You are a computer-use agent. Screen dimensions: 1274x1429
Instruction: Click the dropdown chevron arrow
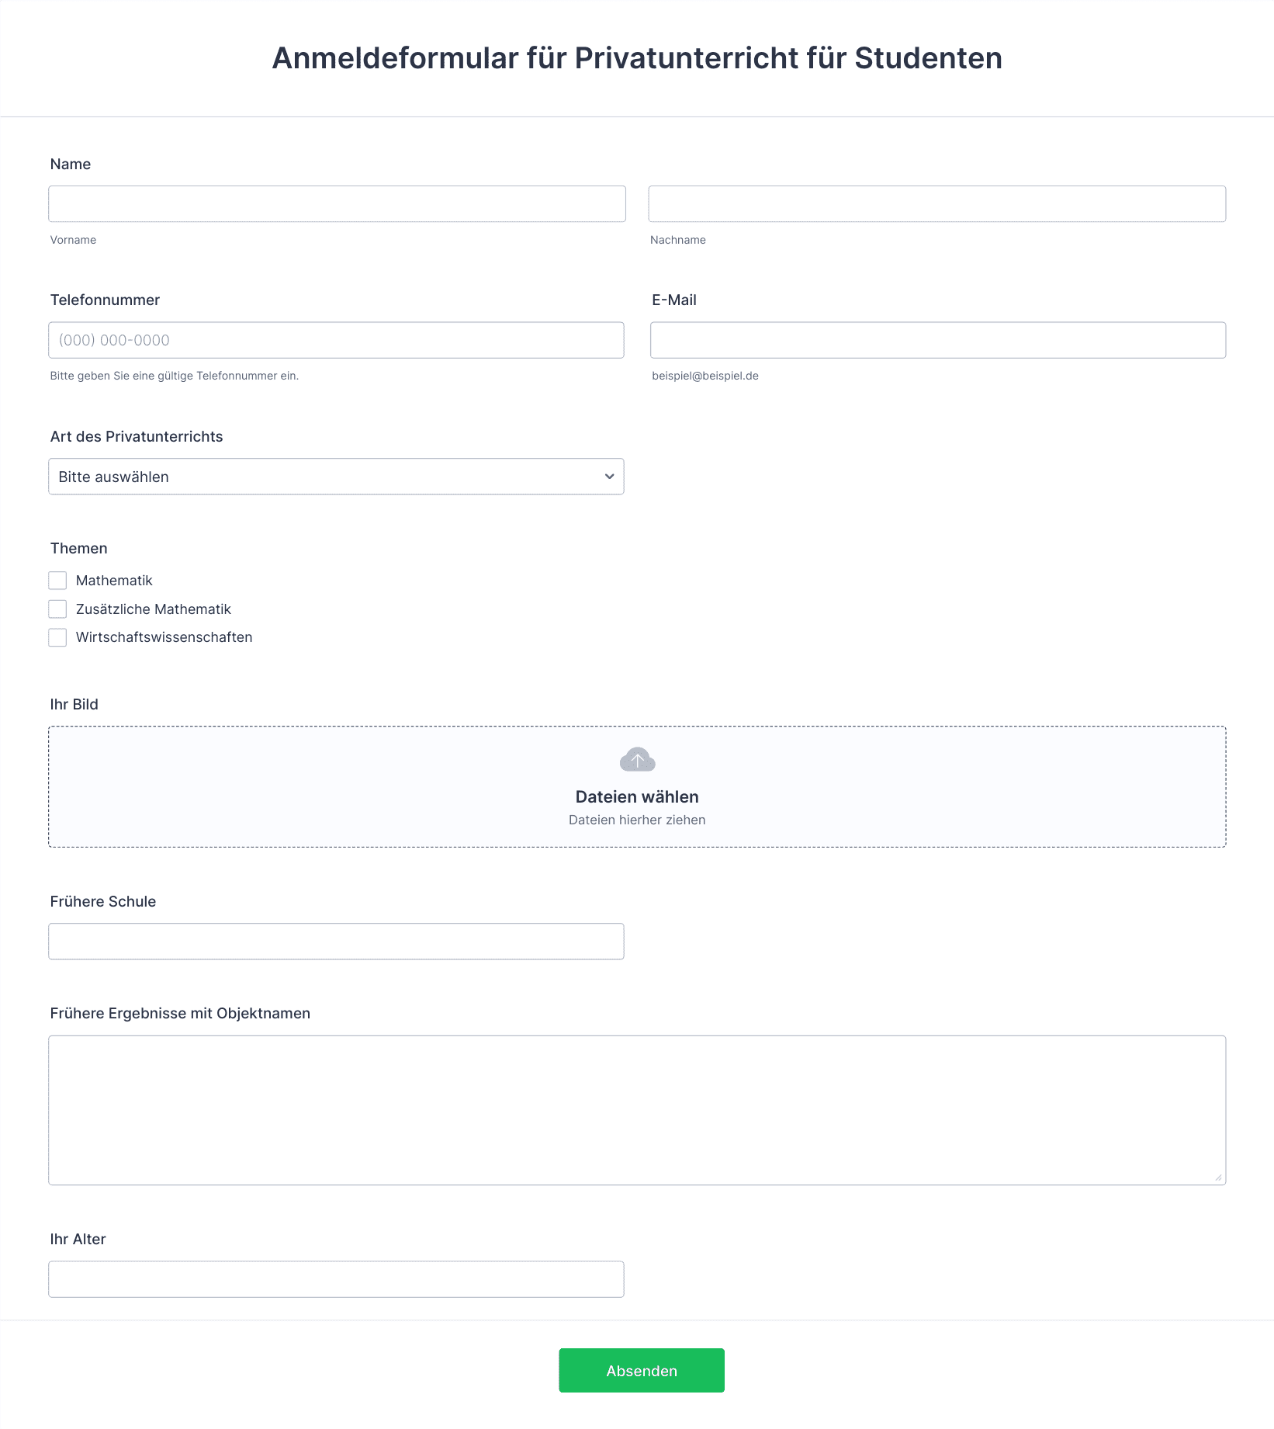(x=609, y=477)
